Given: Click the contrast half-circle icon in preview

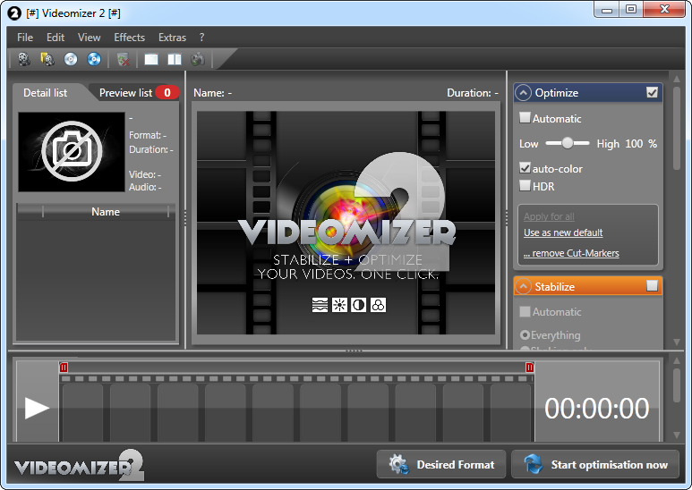Looking at the screenshot, I should tap(358, 305).
